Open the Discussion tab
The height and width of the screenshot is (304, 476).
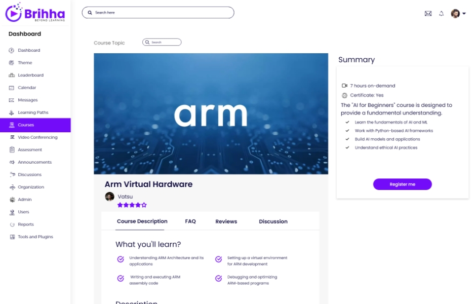(x=273, y=221)
